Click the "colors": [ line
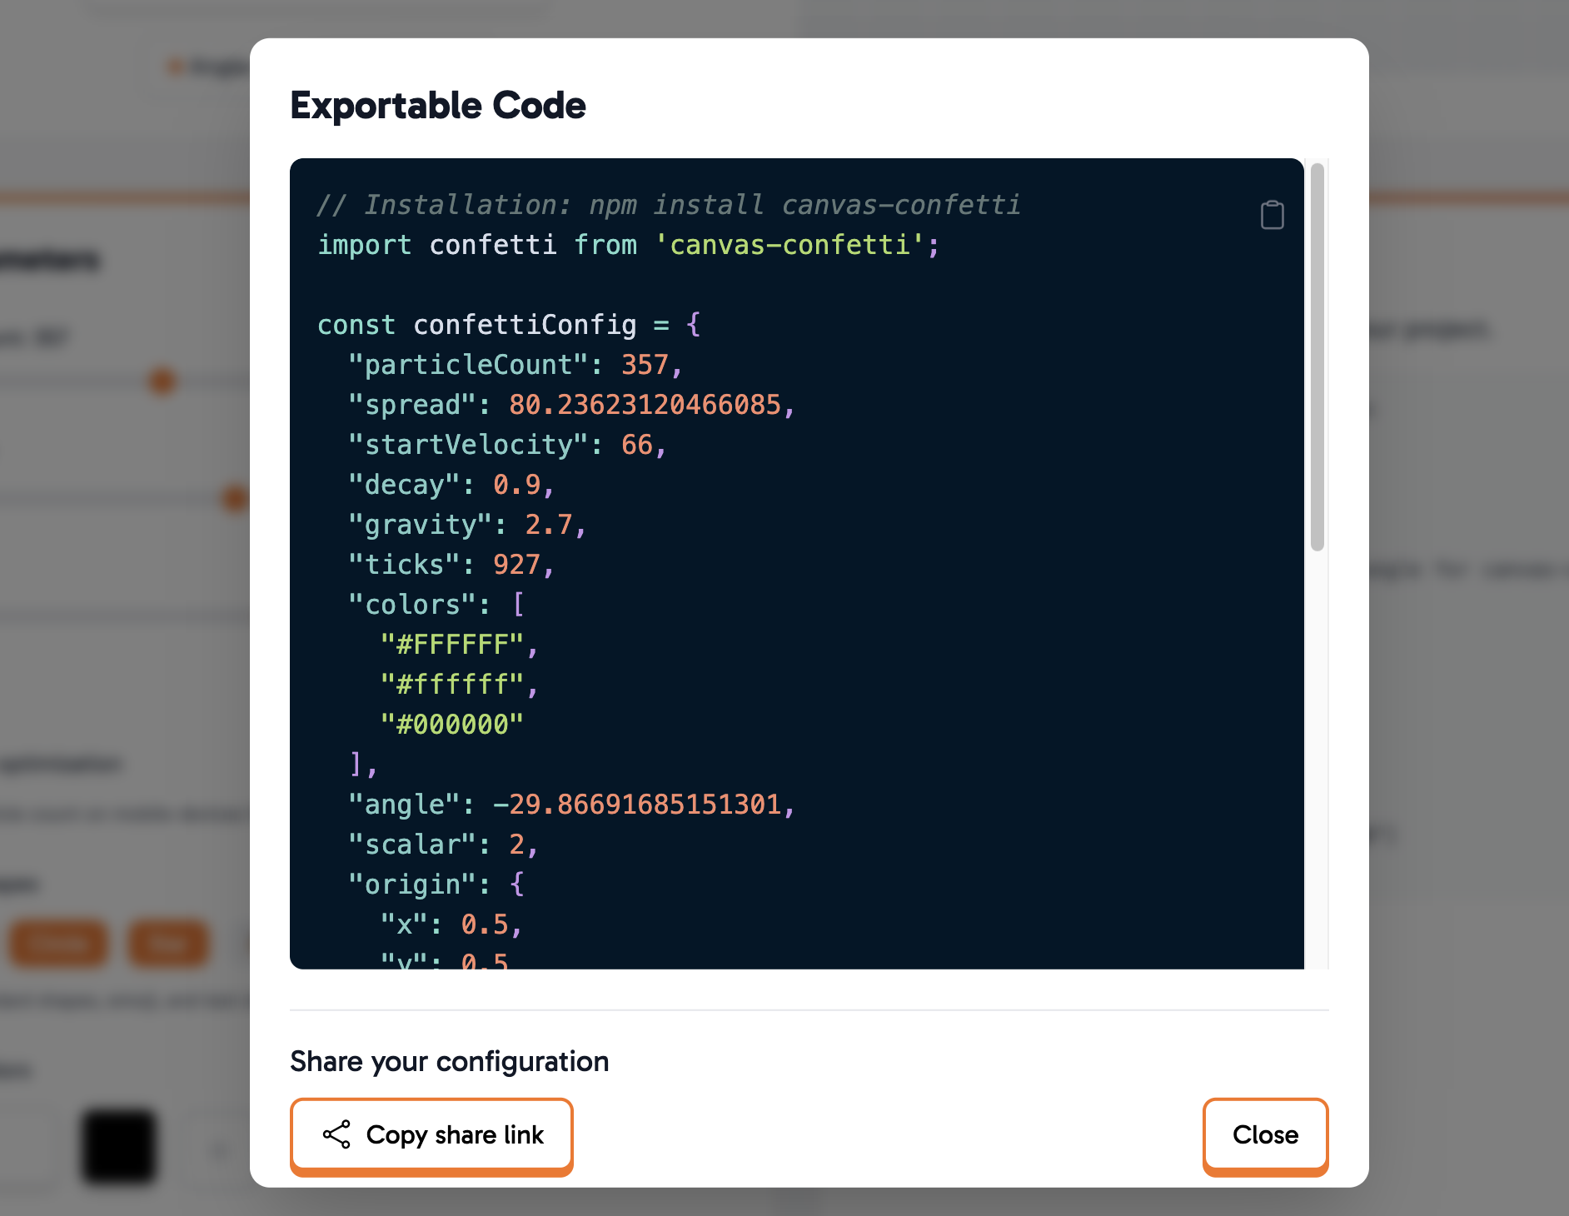 tap(436, 605)
